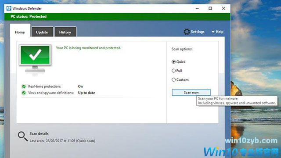Click the Help text link
Screen dimensions: 281x158
click(220, 32)
